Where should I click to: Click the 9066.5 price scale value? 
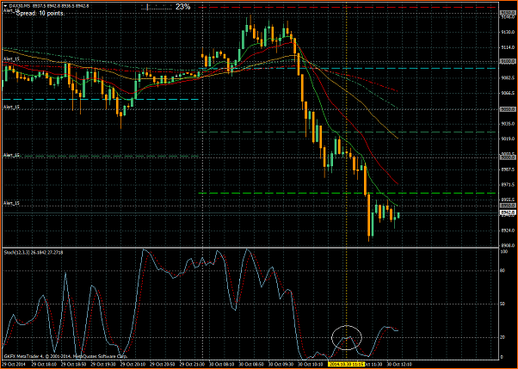509,93
